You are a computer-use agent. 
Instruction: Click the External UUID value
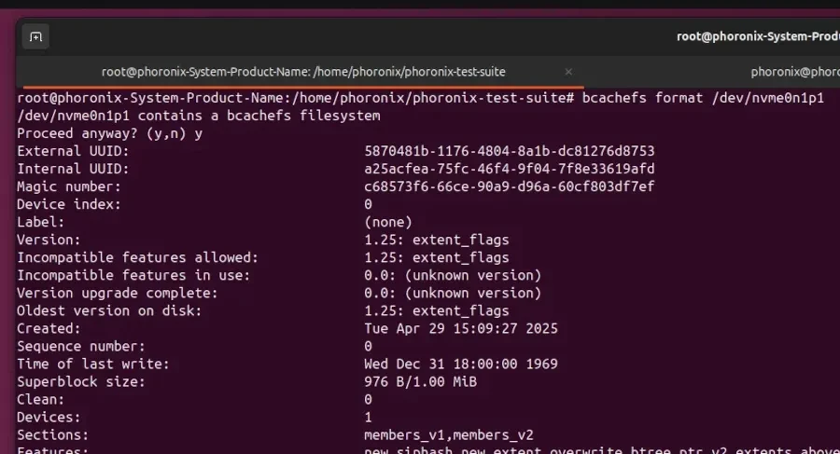(509, 151)
